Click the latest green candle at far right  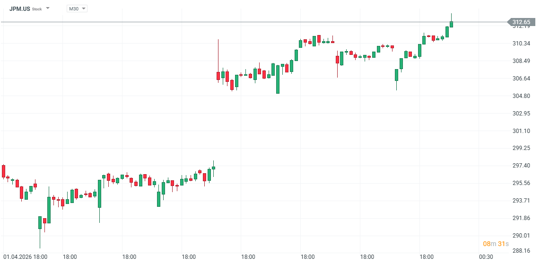click(452, 24)
